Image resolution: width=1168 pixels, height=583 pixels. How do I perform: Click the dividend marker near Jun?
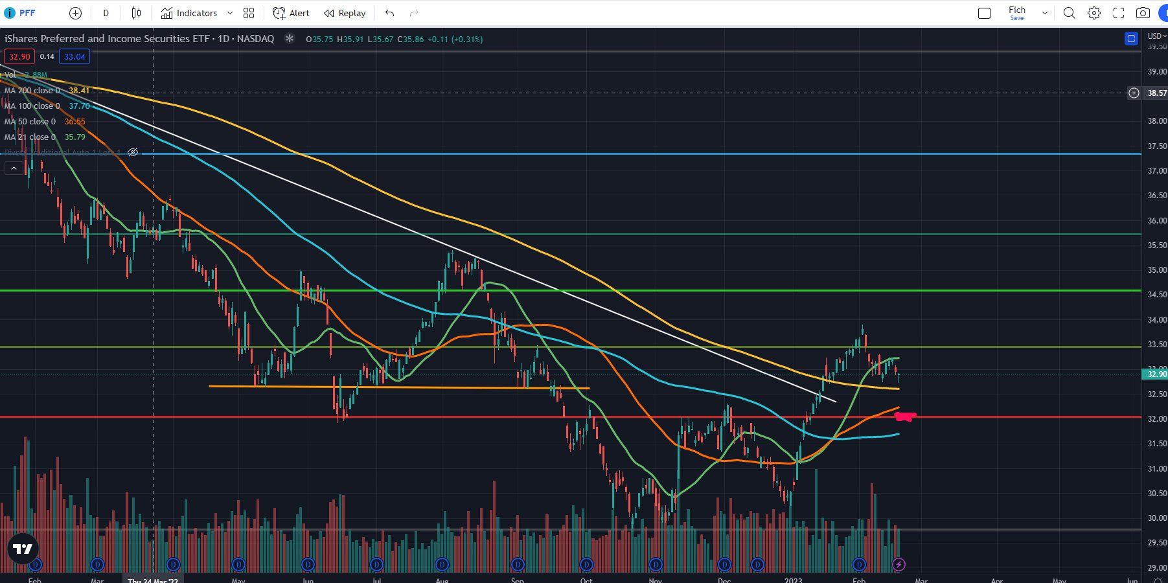[x=308, y=565]
